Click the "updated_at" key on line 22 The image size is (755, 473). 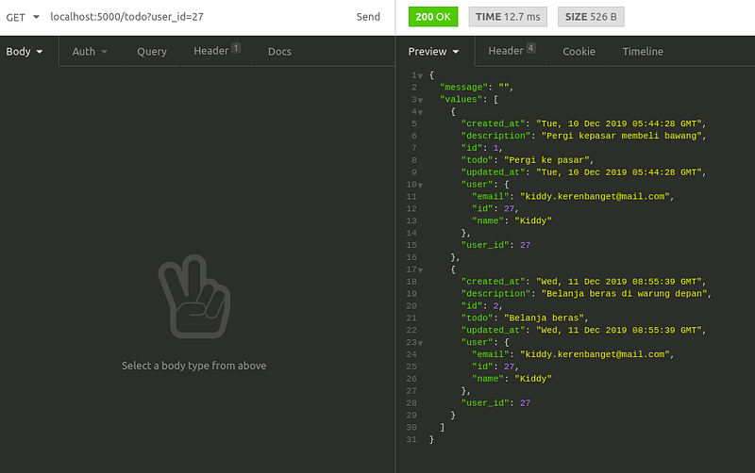(493, 330)
